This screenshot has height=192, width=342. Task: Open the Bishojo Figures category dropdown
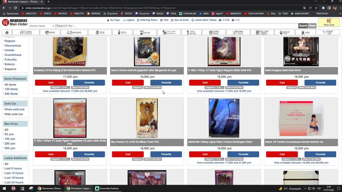coord(42,26)
